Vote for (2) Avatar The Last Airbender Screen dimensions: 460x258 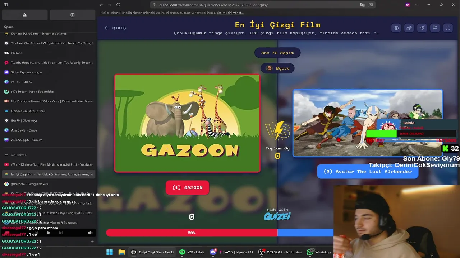point(368,171)
